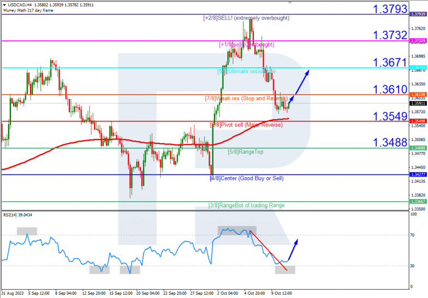Click the 1.34135 price scale value
Viewport: 428px width, 298px height.
point(419,182)
